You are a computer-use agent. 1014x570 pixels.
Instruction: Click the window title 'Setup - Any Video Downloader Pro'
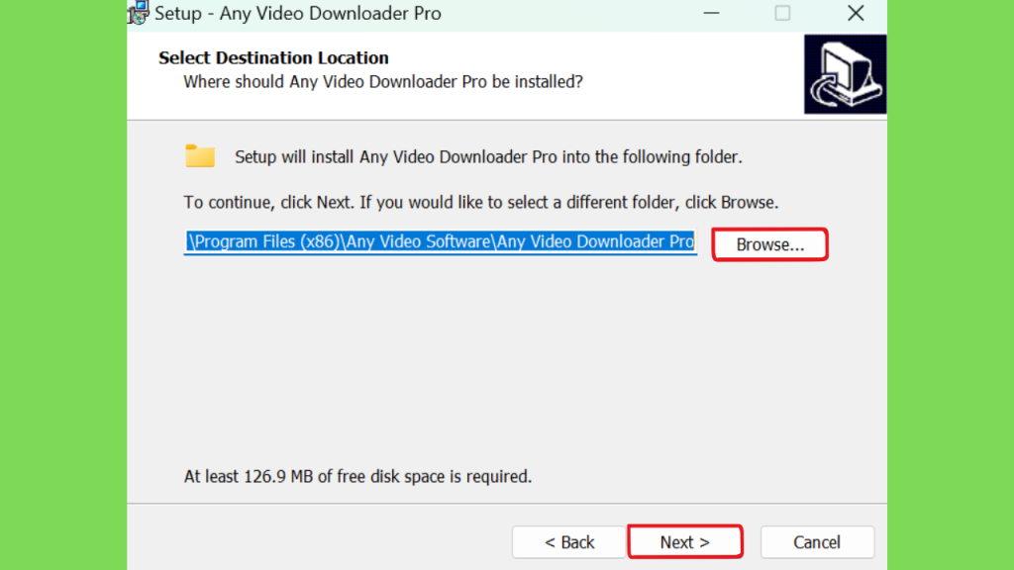tap(298, 14)
